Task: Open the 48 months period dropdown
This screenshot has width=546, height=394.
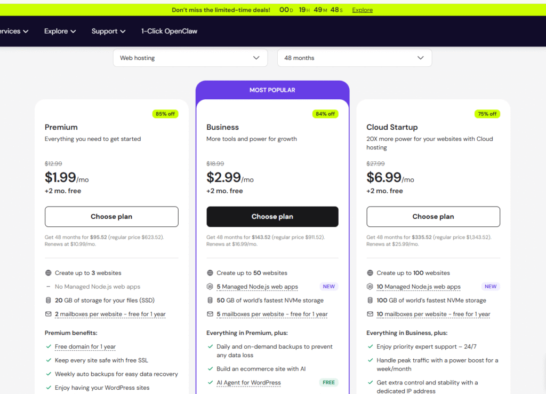Action: (354, 58)
